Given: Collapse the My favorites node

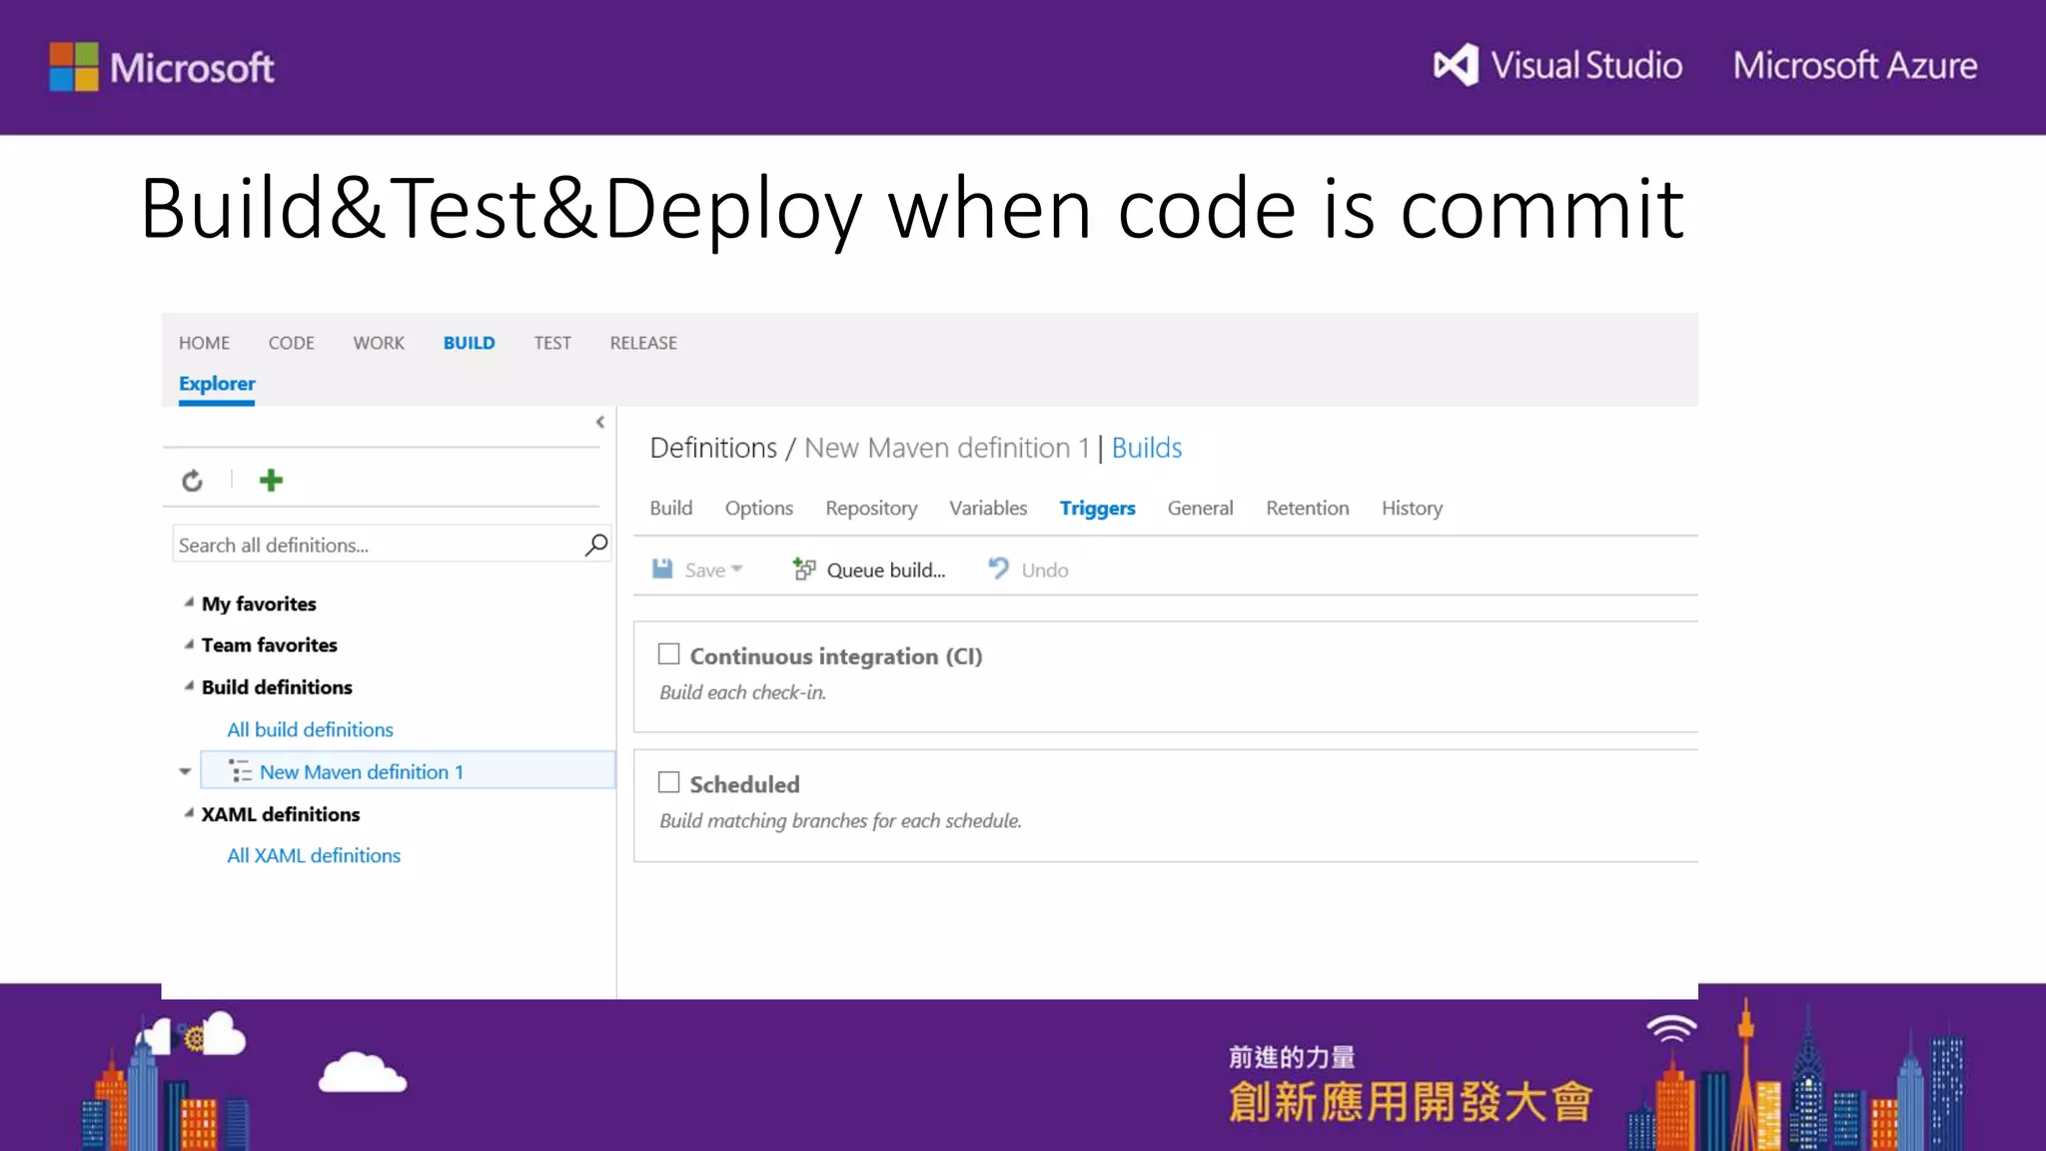Looking at the screenshot, I should point(189,602).
